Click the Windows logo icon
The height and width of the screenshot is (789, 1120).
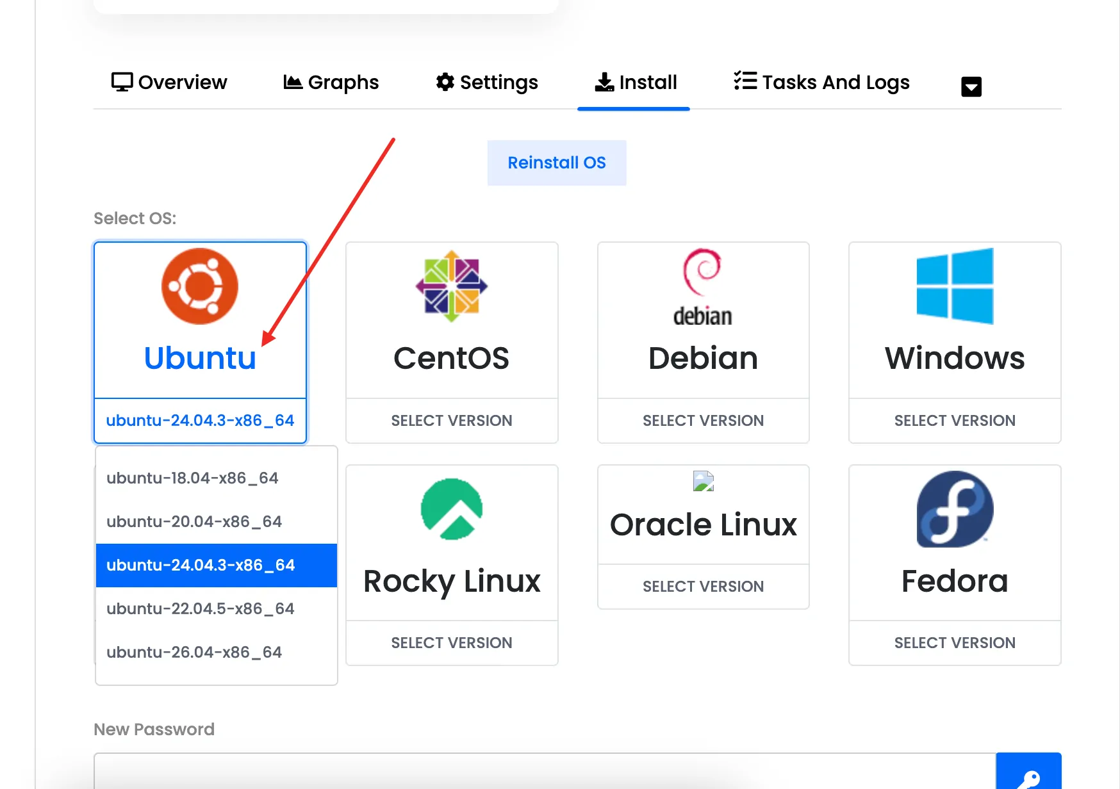tap(955, 286)
